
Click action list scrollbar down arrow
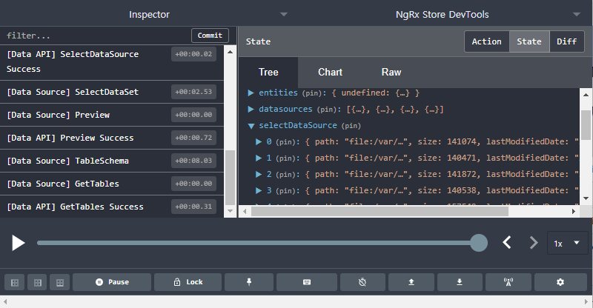coord(230,211)
